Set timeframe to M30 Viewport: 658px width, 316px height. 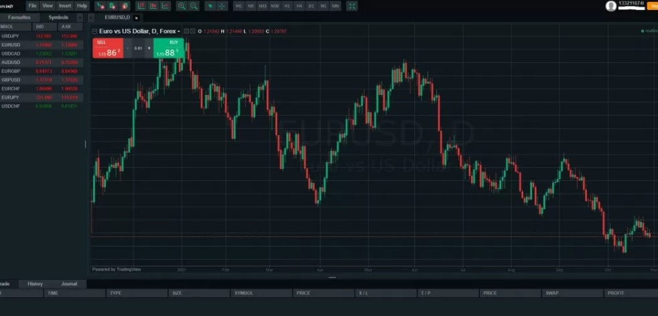[x=275, y=6]
